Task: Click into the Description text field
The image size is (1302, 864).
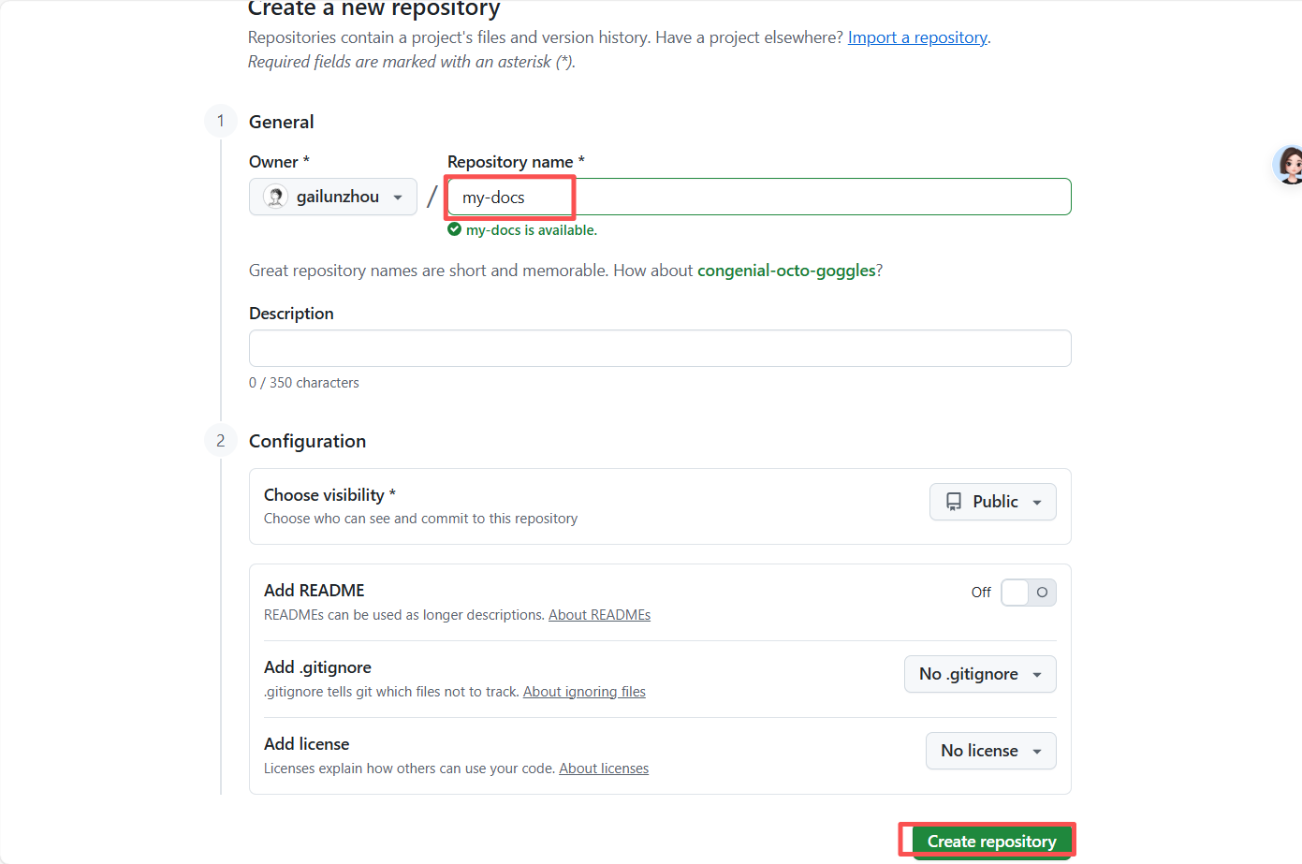Action: pyautogui.click(x=660, y=348)
